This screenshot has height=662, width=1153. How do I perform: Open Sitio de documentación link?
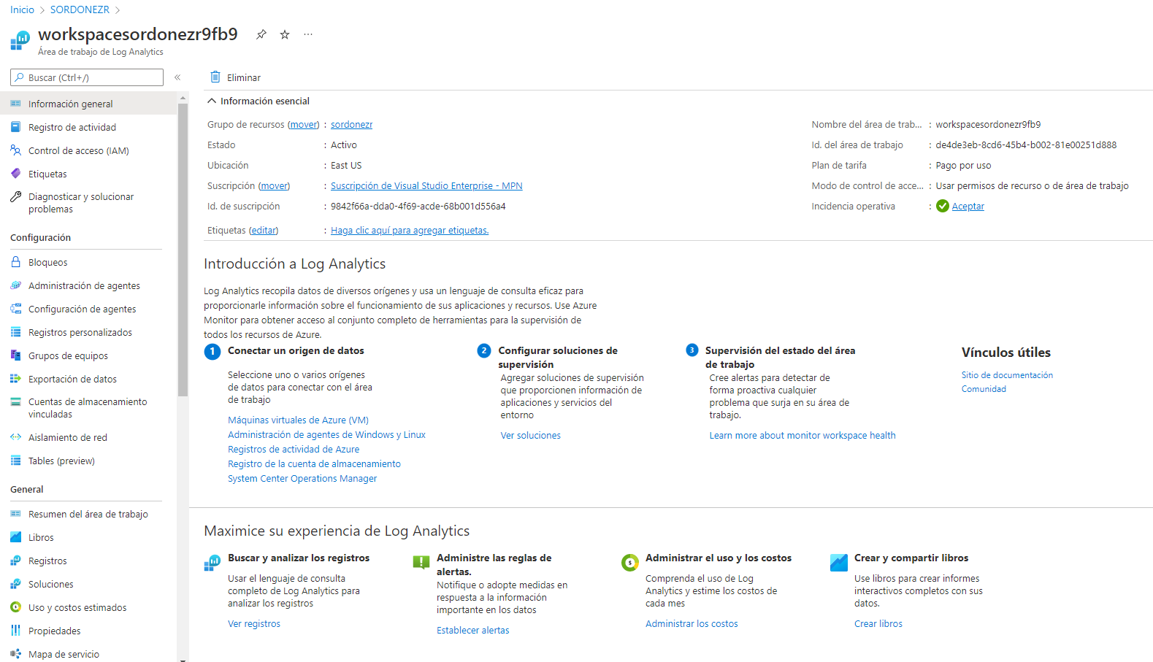(x=1007, y=375)
